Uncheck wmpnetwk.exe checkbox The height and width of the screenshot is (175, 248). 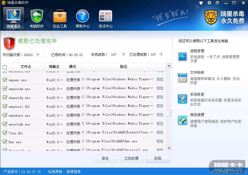coord(5,89)
